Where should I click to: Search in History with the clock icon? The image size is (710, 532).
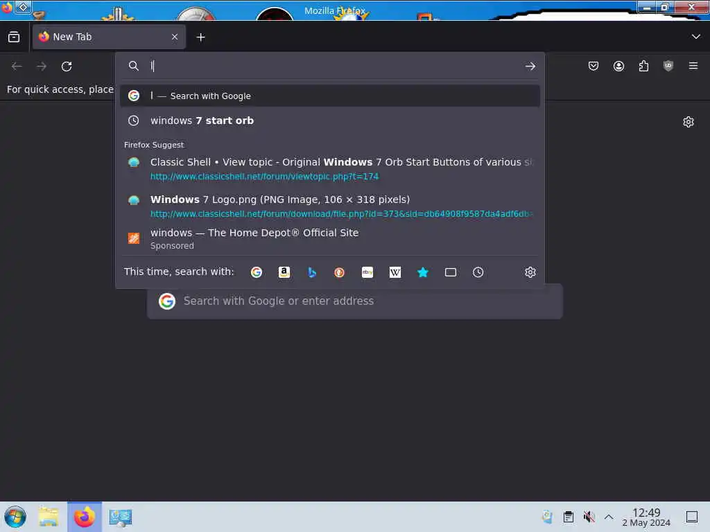click(478, 272)
